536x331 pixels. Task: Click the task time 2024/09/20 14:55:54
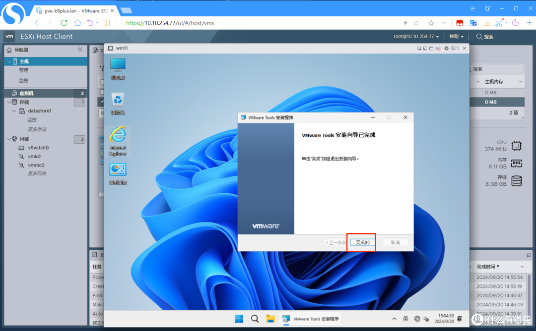pos(499,277)
